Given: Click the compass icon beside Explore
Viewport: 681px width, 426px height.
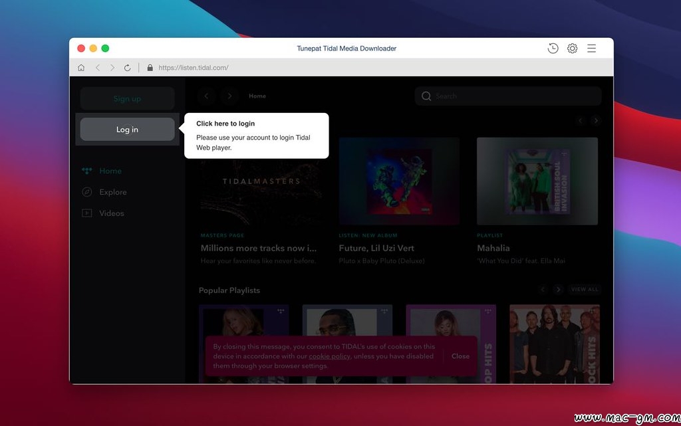Looking at the screenshot, I should coord(87,192).
